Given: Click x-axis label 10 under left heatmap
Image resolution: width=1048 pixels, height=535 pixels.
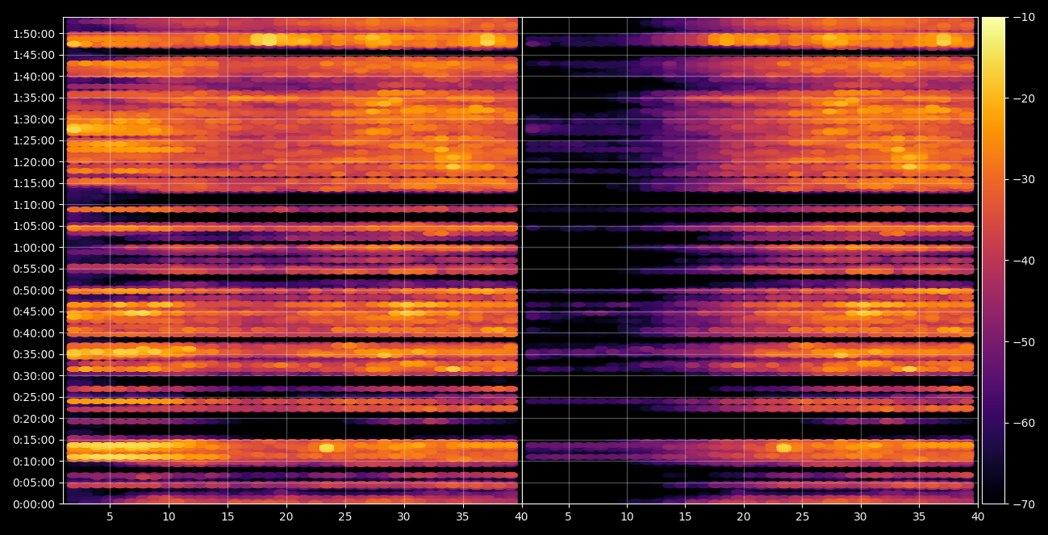Looking at the screenshot, I should [169, 517].
